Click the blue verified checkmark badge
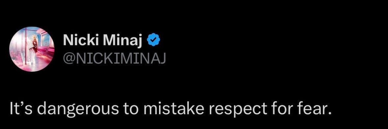 (x=154, y=40)
